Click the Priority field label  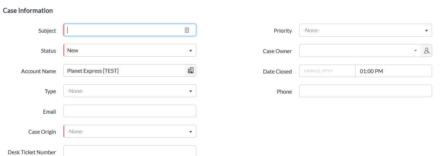tap(283, 31)
